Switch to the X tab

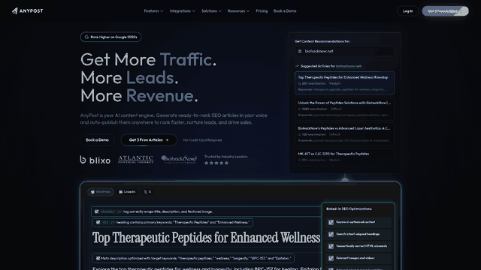pyautogui.click(x=147, y=192)
